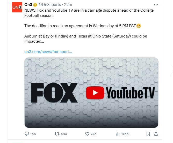173x143 pixels.
Task: Click the gold verified badge next to On3
Action: coord(35,5)
